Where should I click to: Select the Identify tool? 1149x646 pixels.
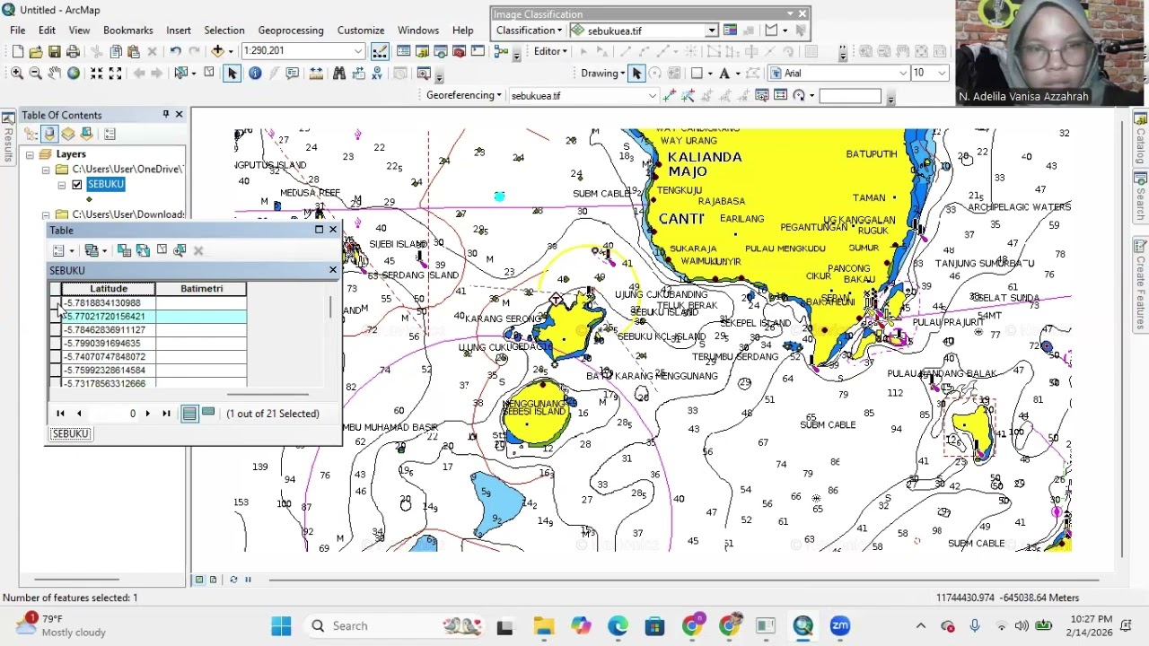point(255,74)
